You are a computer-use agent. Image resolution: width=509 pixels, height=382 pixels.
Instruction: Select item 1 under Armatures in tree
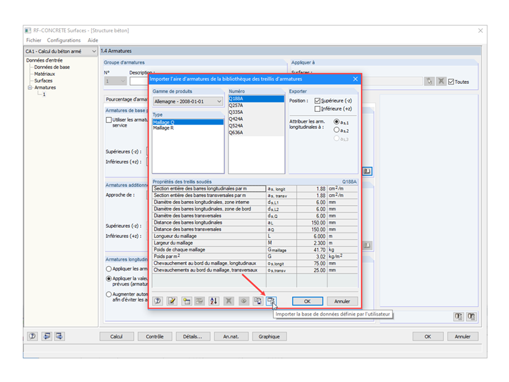tap(44, 94)
